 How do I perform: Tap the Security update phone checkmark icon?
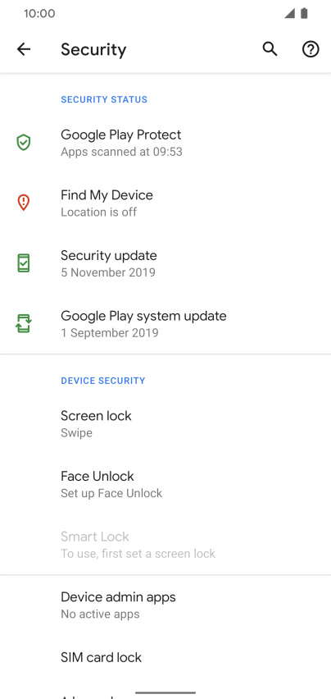coord(24,263)
